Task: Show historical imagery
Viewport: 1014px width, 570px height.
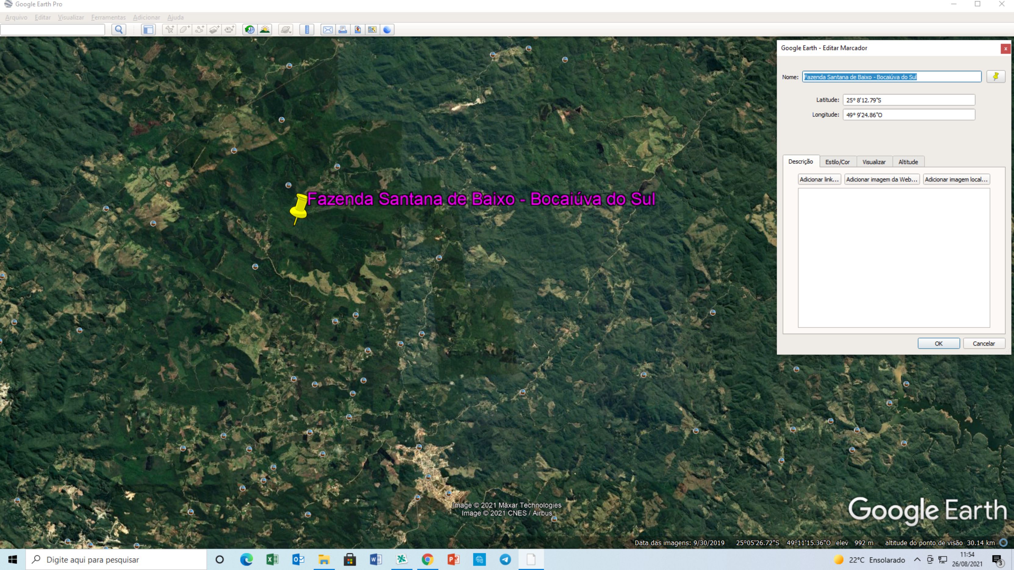Action: click(x=249, y=30)
